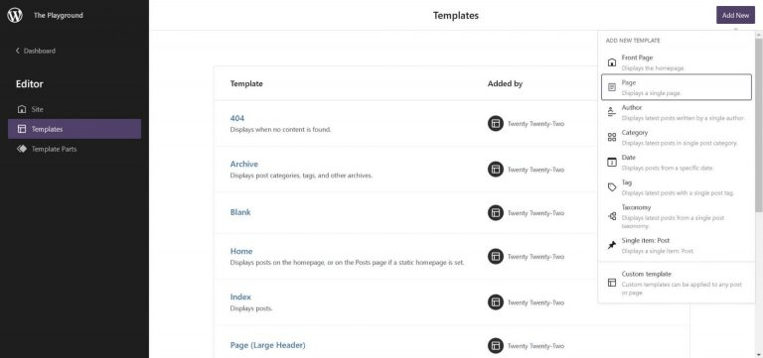Click the Custom template layout icon
Viewport: 763px width, 358px height.
[x=612, y=283]
